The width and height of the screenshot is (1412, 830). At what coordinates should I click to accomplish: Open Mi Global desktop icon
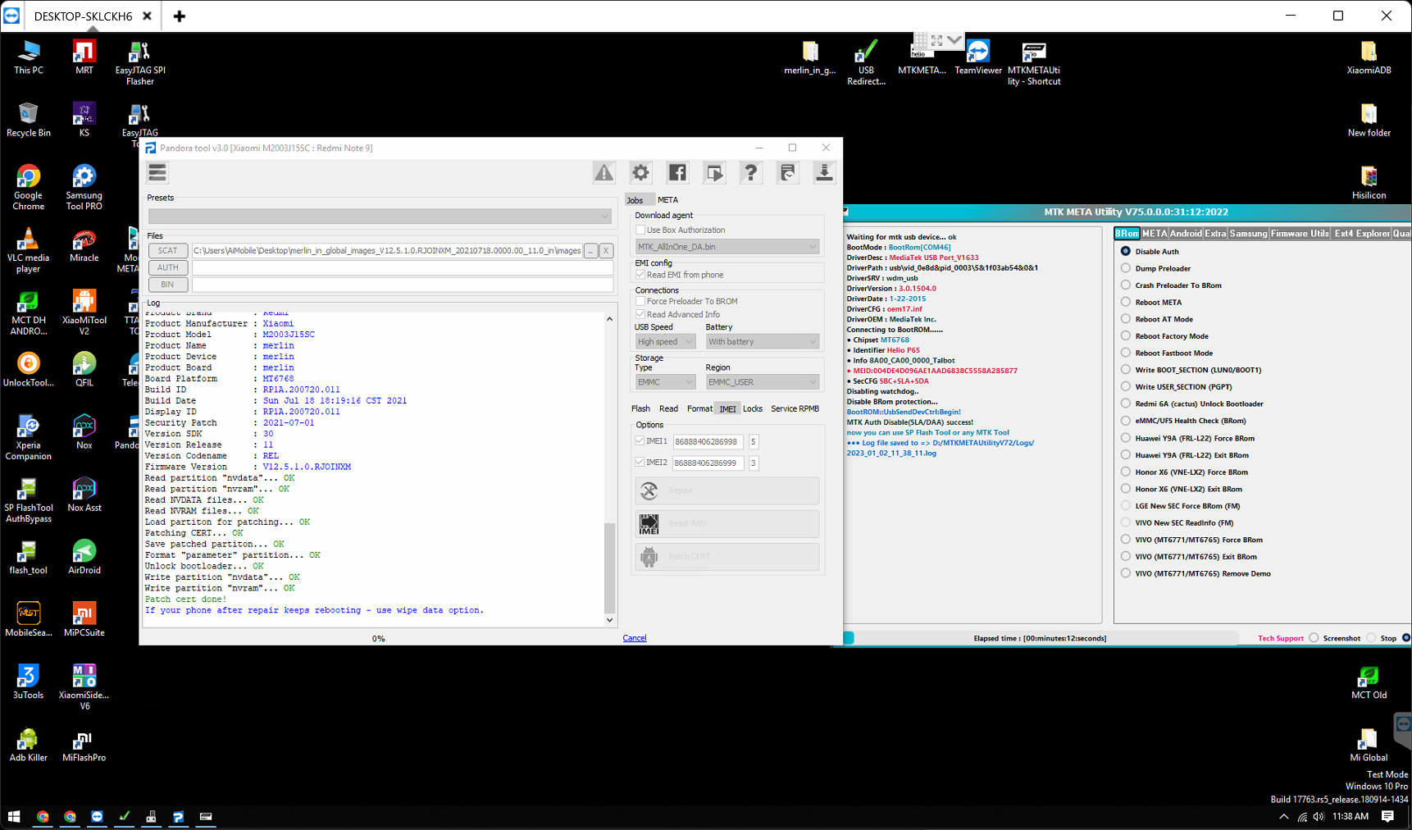click(1369, 745)
